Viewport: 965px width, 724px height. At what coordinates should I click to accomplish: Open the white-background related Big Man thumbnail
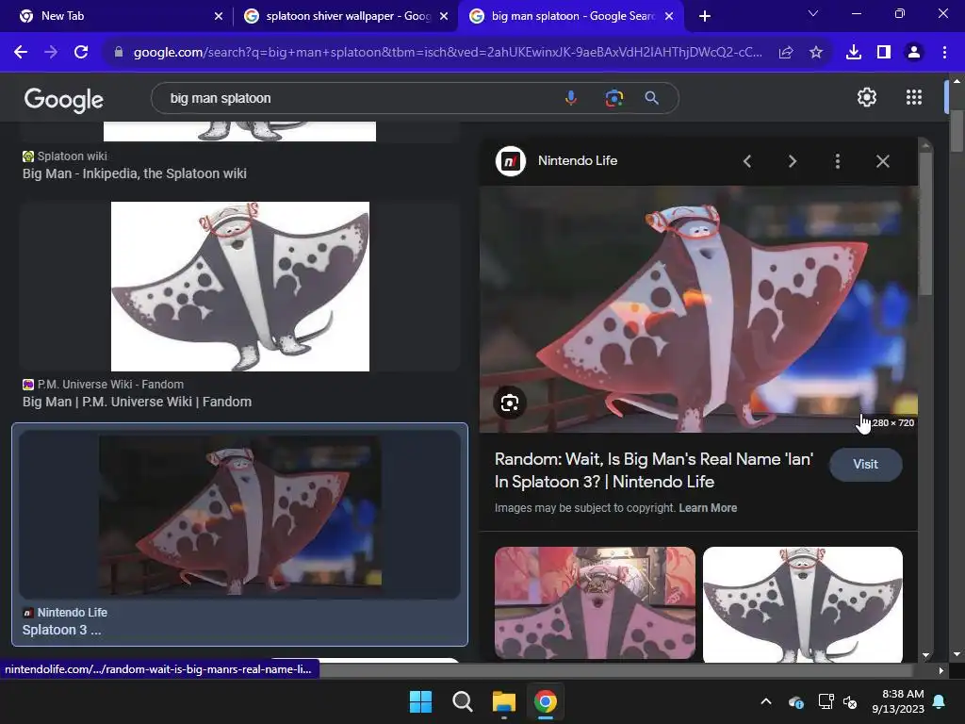click(x=803, y=604)
